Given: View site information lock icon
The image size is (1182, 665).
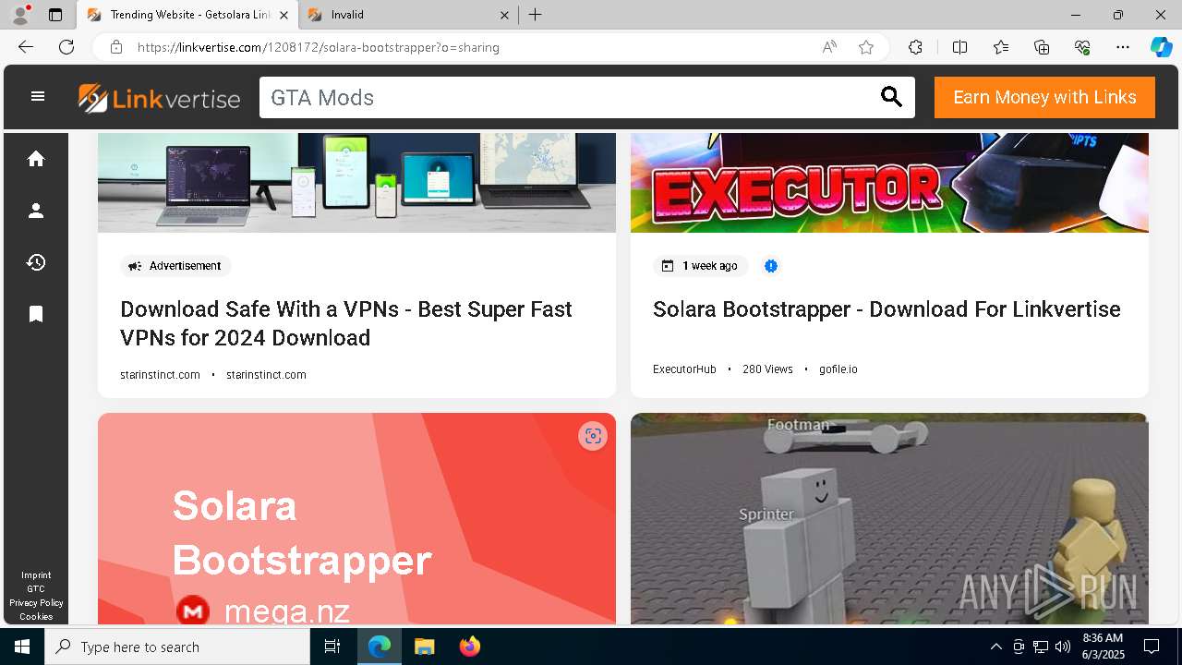Looking at the screenshot, I should [x=116, y=47].
